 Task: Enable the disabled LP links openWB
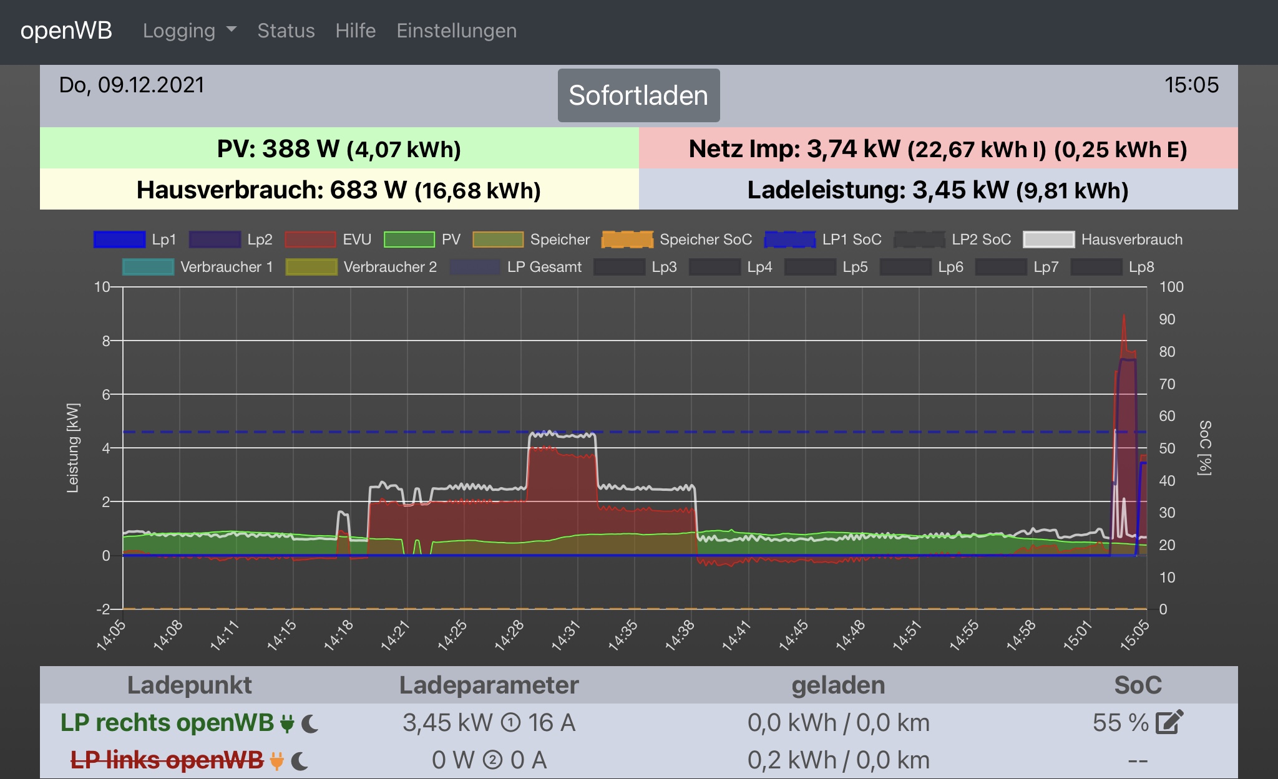click(167, 760)
